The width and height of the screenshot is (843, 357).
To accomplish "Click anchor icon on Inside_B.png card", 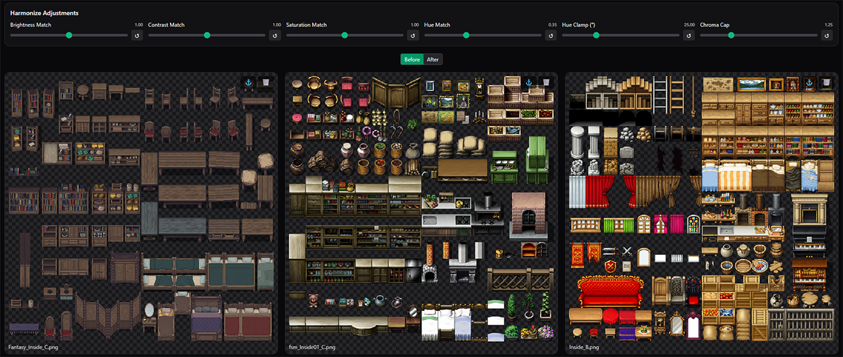I will tap(809, 82).
